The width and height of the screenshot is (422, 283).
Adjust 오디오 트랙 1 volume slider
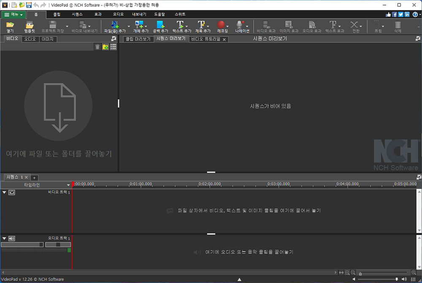tap(22, 245)
